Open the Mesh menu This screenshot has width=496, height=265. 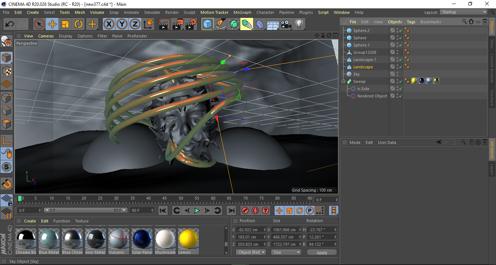point(80,12)
